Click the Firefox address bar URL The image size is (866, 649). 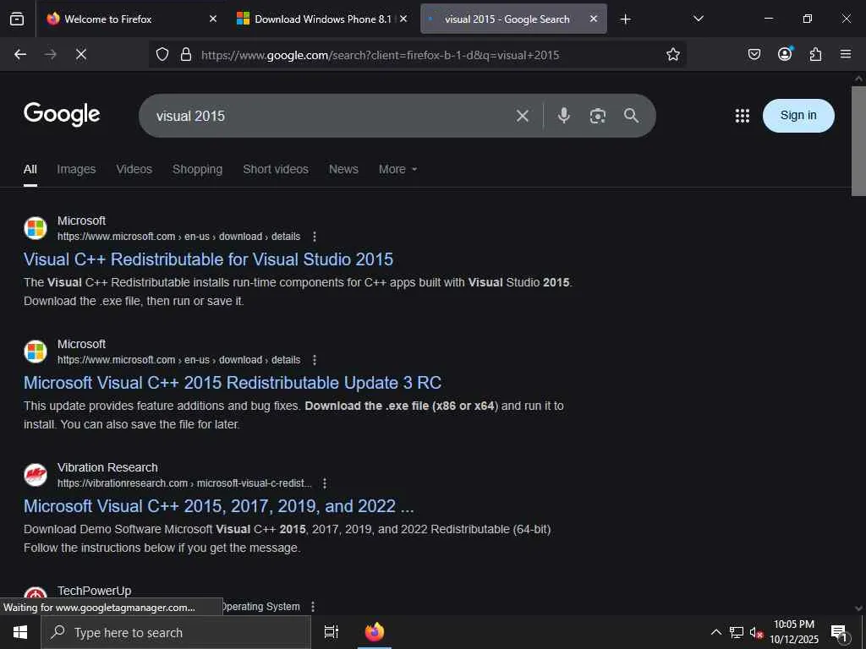click(380, 55)
